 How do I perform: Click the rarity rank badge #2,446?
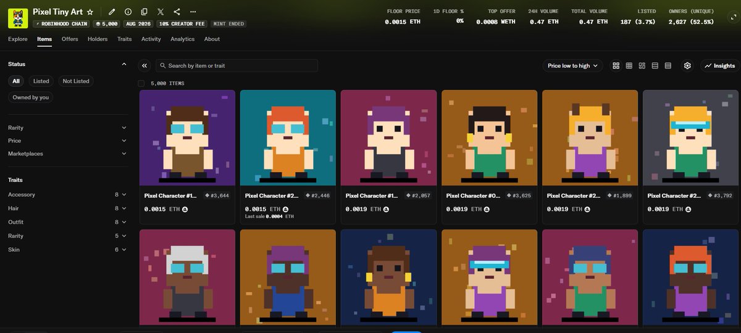click(x=316, y=195)
